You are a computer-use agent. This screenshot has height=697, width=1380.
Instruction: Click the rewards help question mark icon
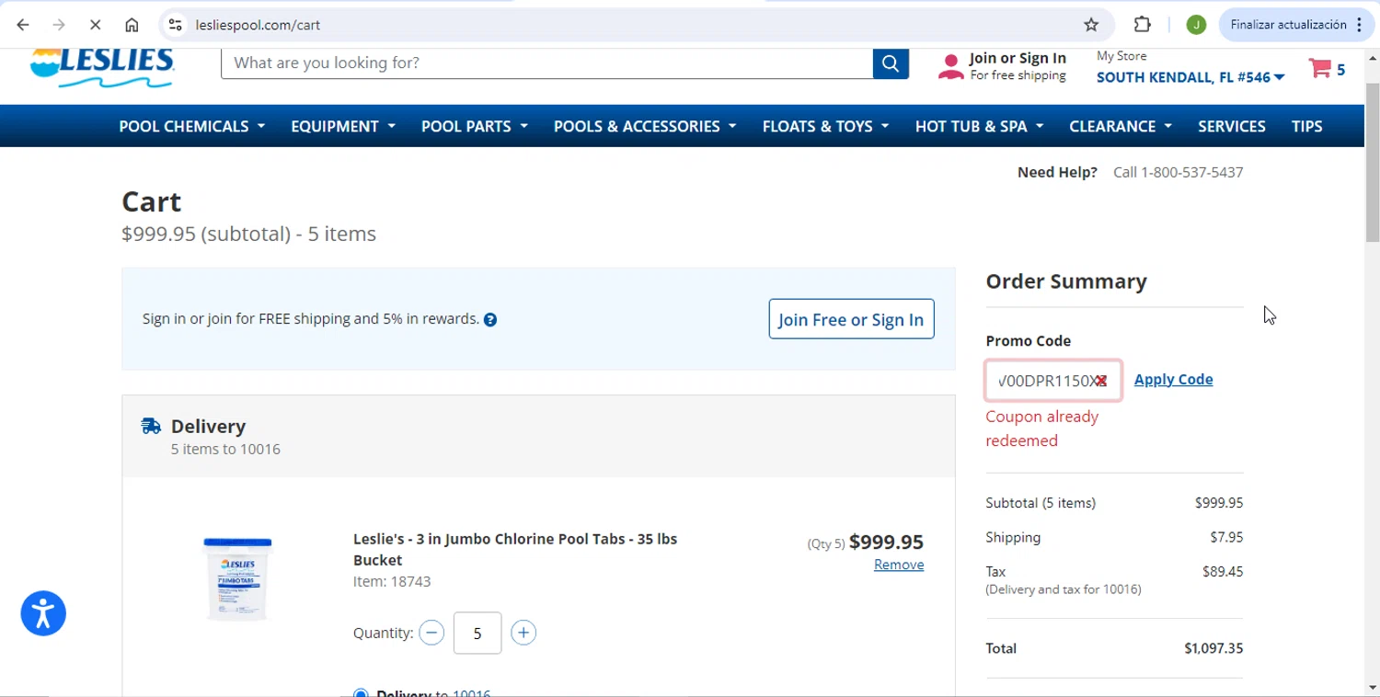pos(490,320)
